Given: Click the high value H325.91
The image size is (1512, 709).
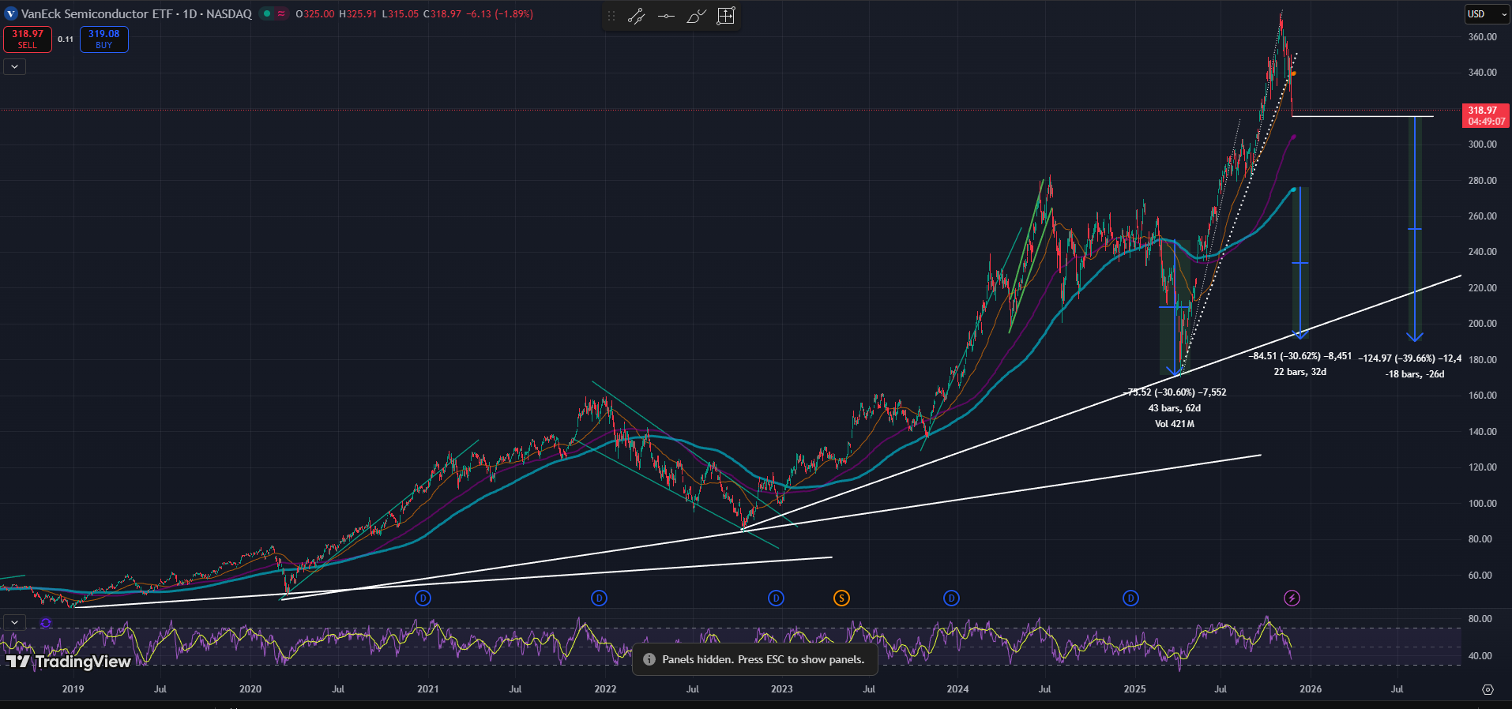Looking at the screenshot, I should click(x=358, y=14).
